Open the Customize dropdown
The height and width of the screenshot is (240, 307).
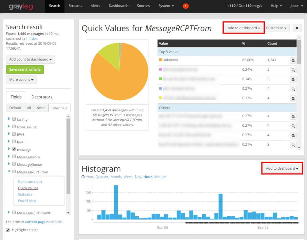point(276,28)
